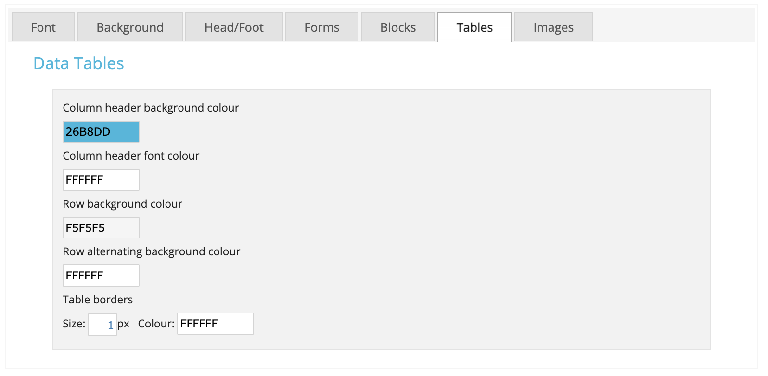Click the Row alternating background colour field
Viewport: 768px width, 376px height.
click(x=101, y=276)
